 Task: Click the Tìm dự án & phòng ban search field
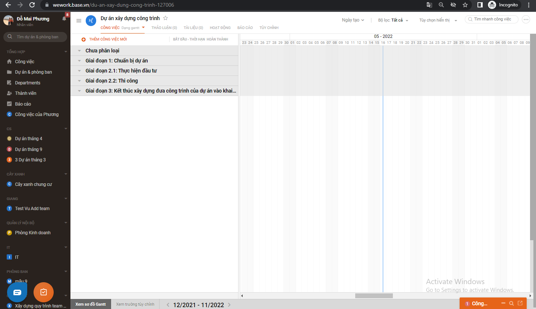coord(35,37)
